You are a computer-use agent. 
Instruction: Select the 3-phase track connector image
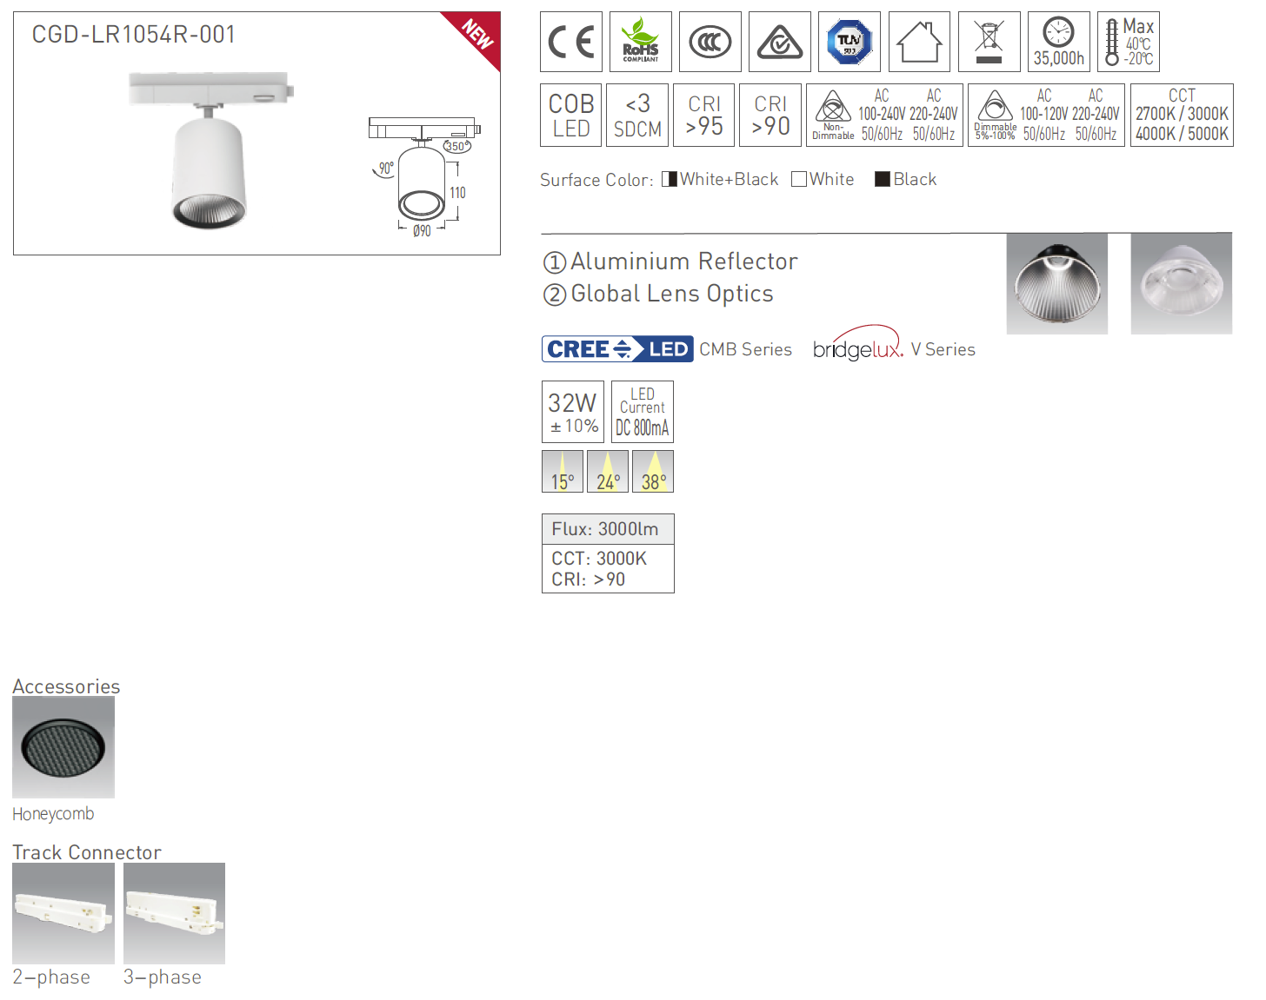click(174, 913)
